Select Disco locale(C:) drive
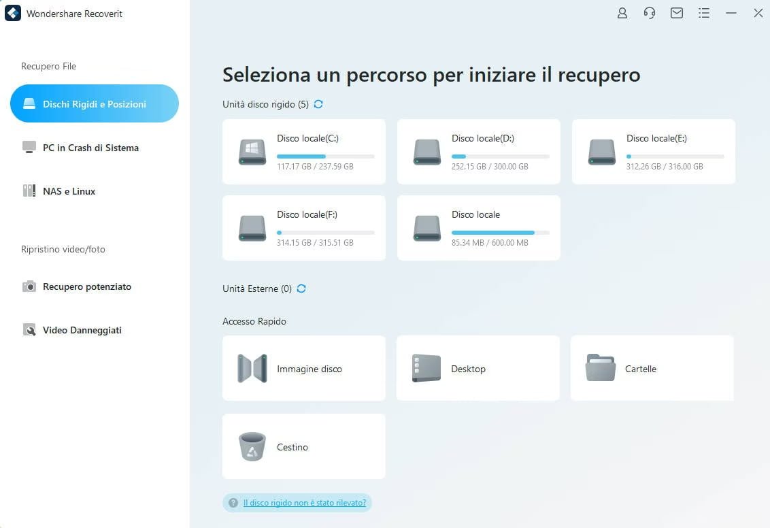The width and height of the screenshot is (770, 528). tap(303, 152)
